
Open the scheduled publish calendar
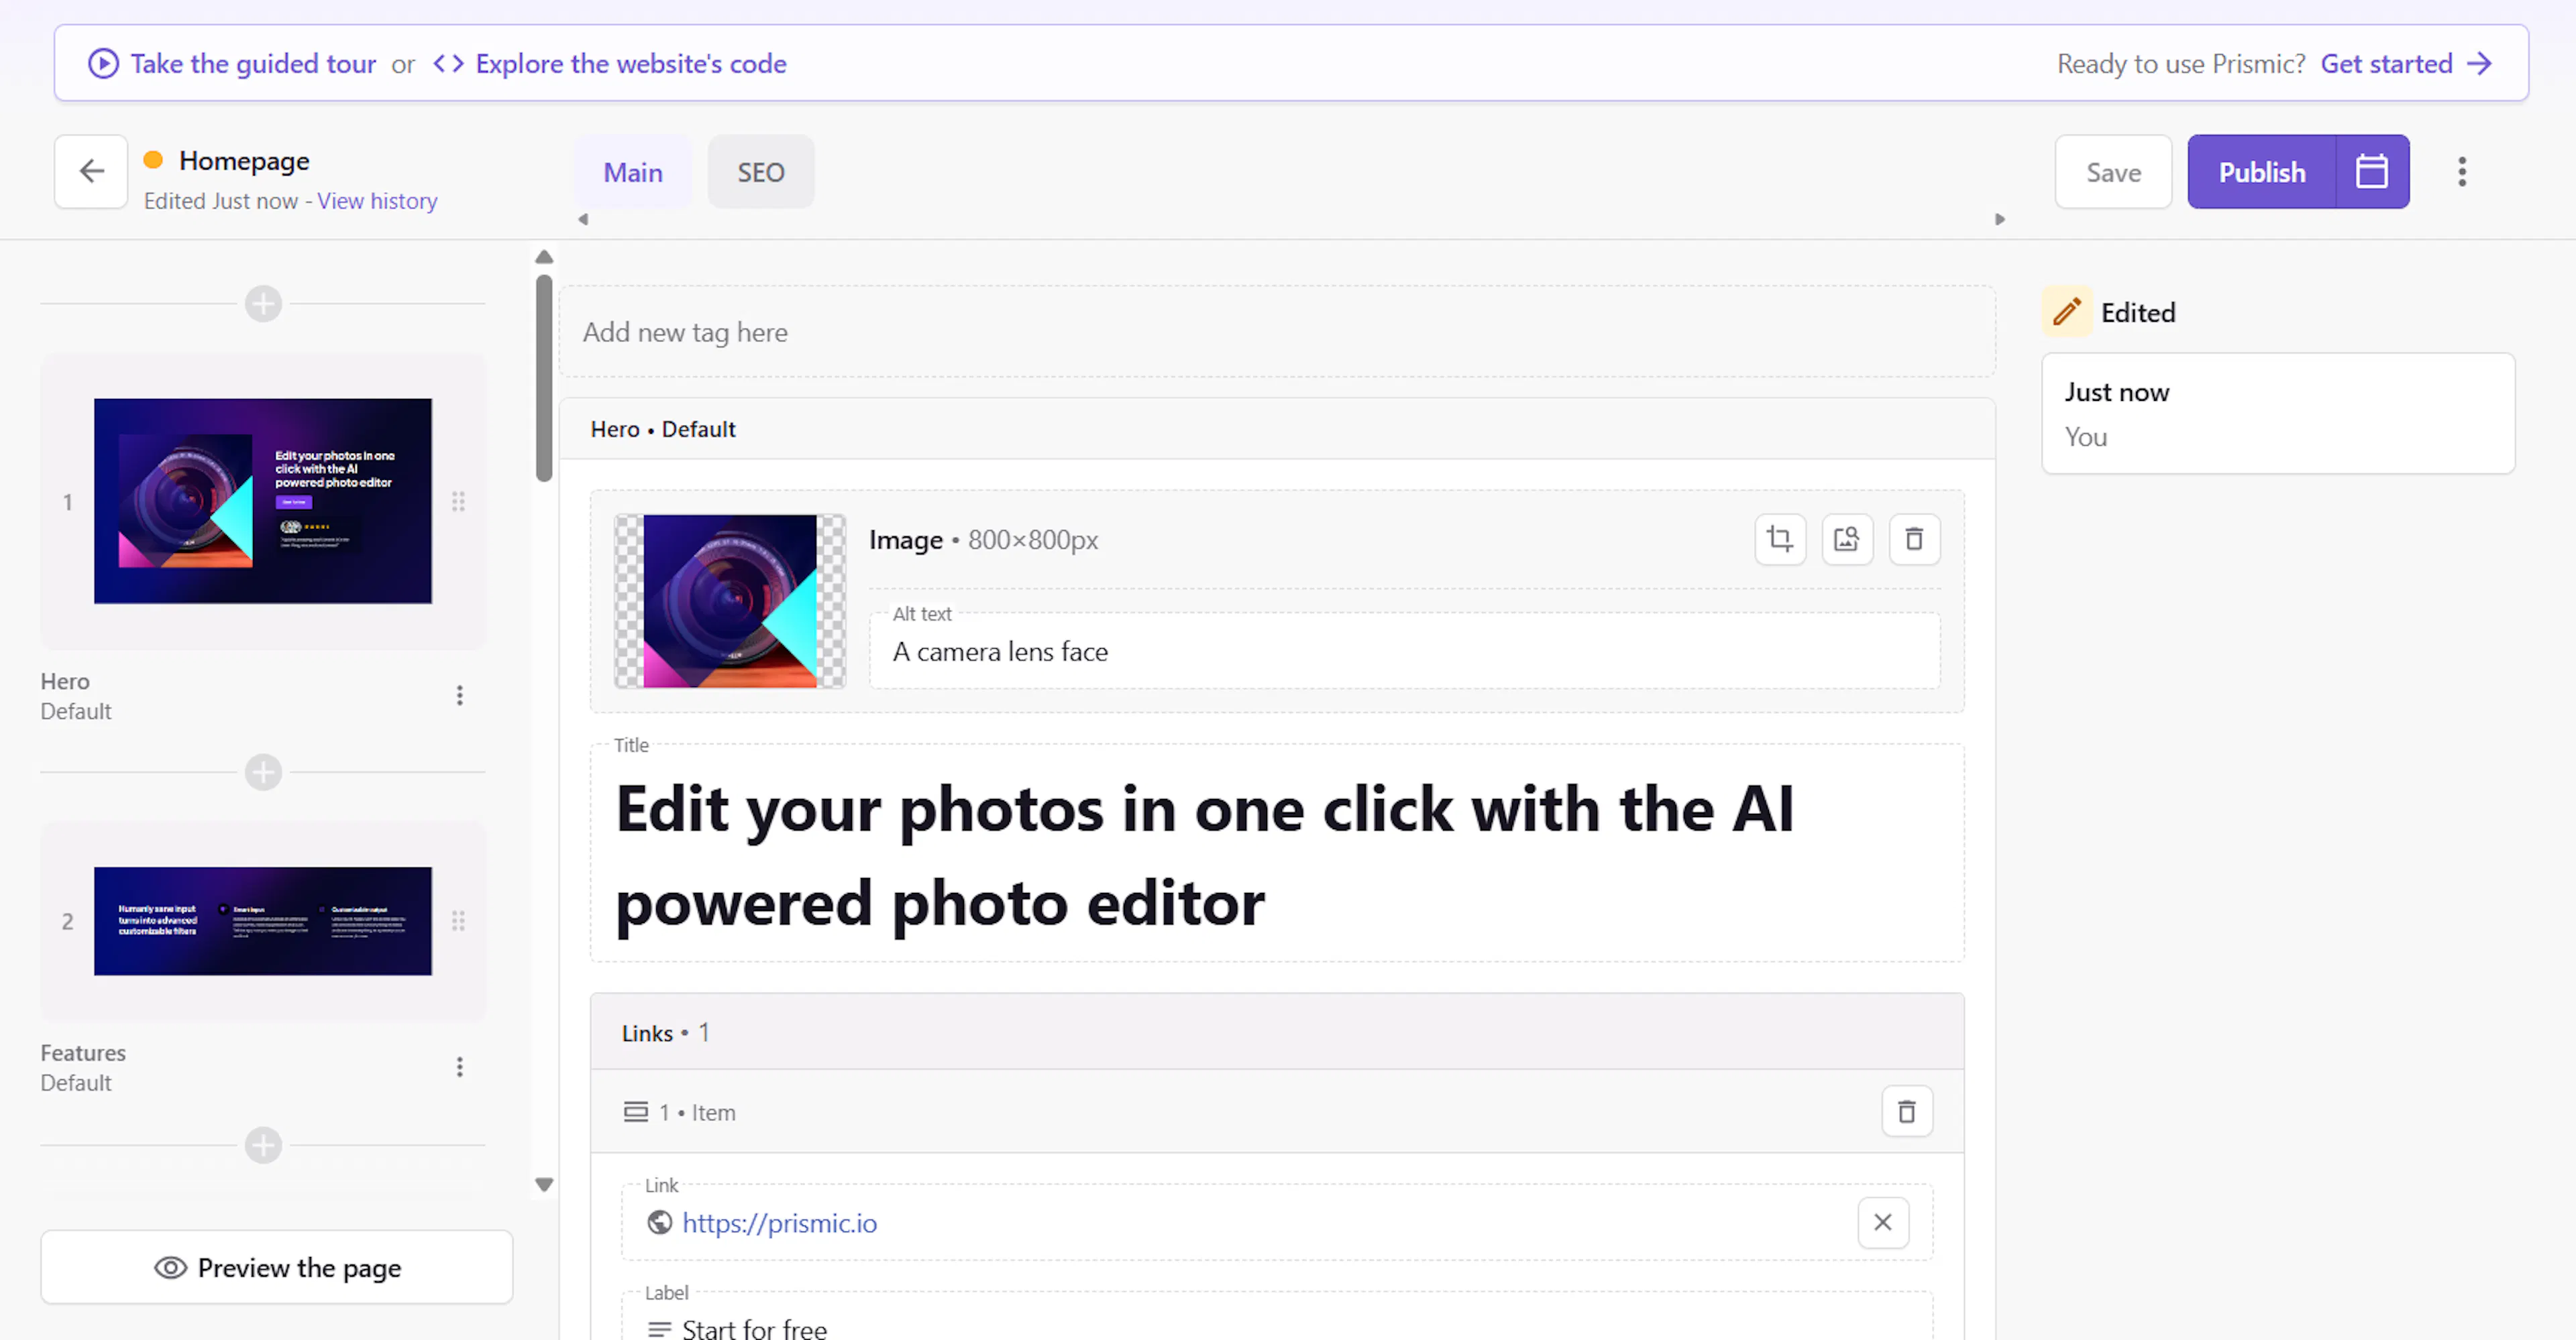point(2372,171)
